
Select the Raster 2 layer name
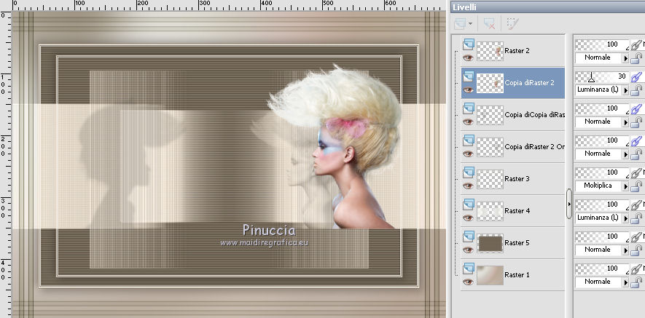pyautogui.click(x=517, y=51)
